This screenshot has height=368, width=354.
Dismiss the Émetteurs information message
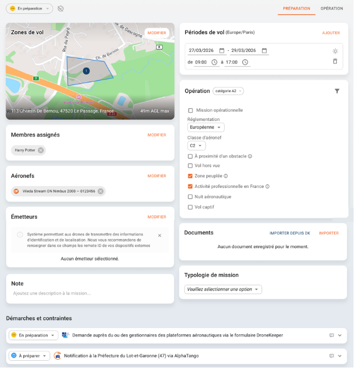160,235
